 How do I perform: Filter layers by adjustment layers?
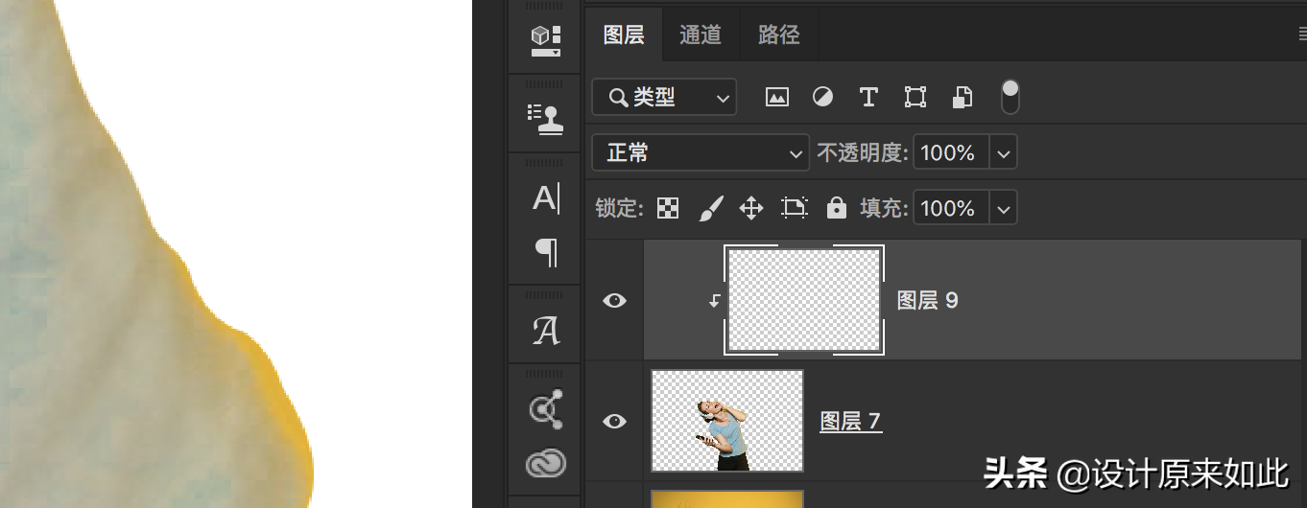click(x=822, y=97)
